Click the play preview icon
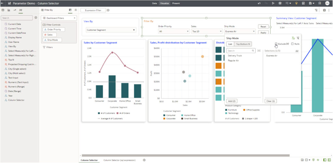 tap(273, 3)
